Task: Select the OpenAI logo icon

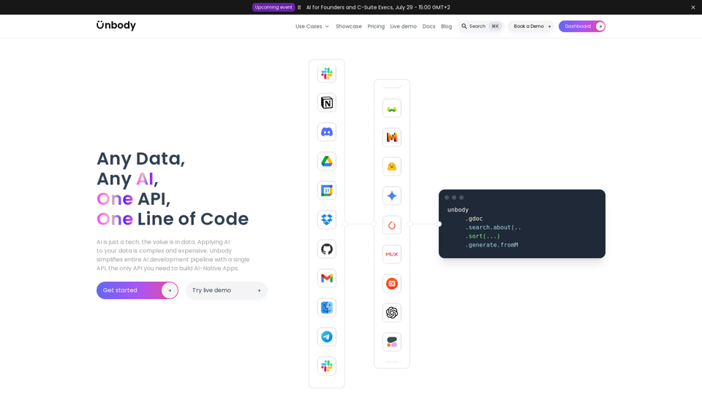Action: click(x=392, y=312)
